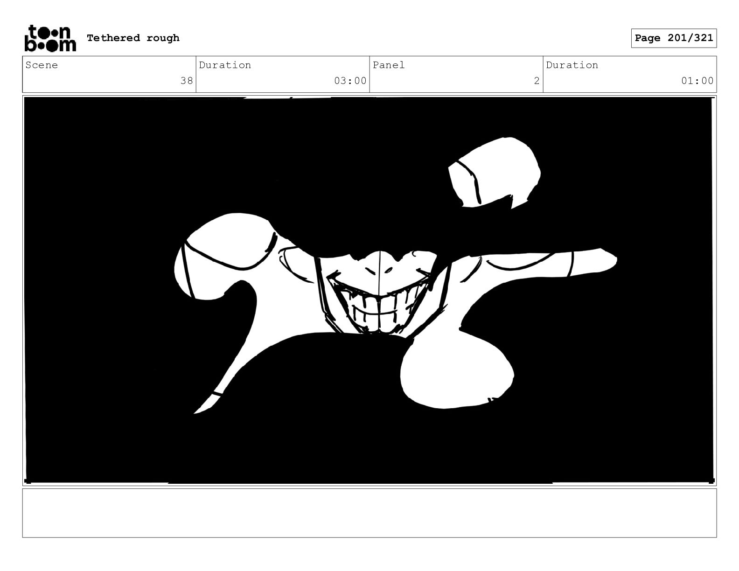The height and width of the screenshot is (571, 739).
Task: Click the empty notes box below the panel
Action: coord(369,513)
